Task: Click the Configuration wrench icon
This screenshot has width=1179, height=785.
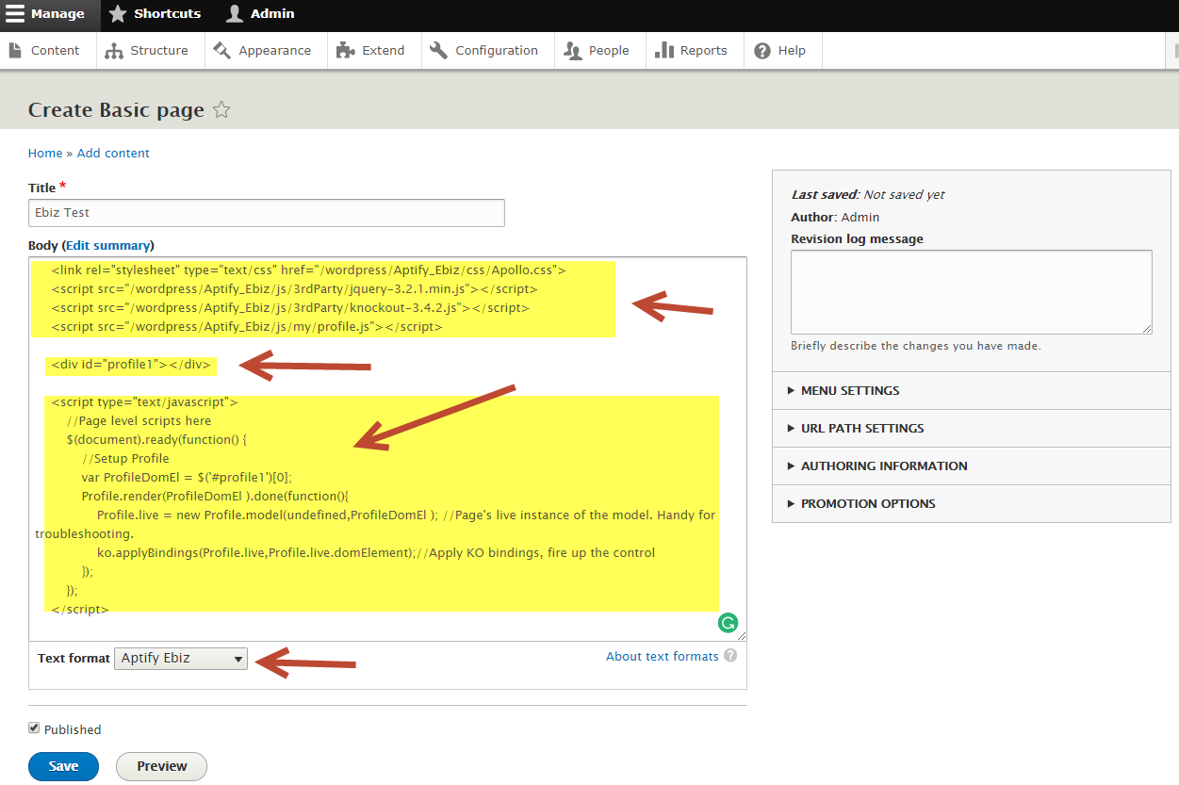Action: (438, 51)
